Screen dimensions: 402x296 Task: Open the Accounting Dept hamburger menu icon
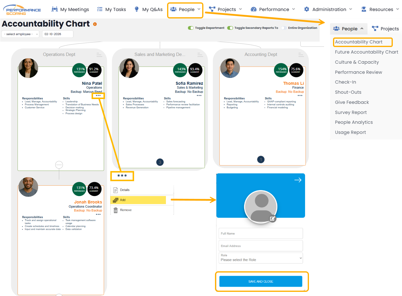pyautogui.click(x=301, y=55)
